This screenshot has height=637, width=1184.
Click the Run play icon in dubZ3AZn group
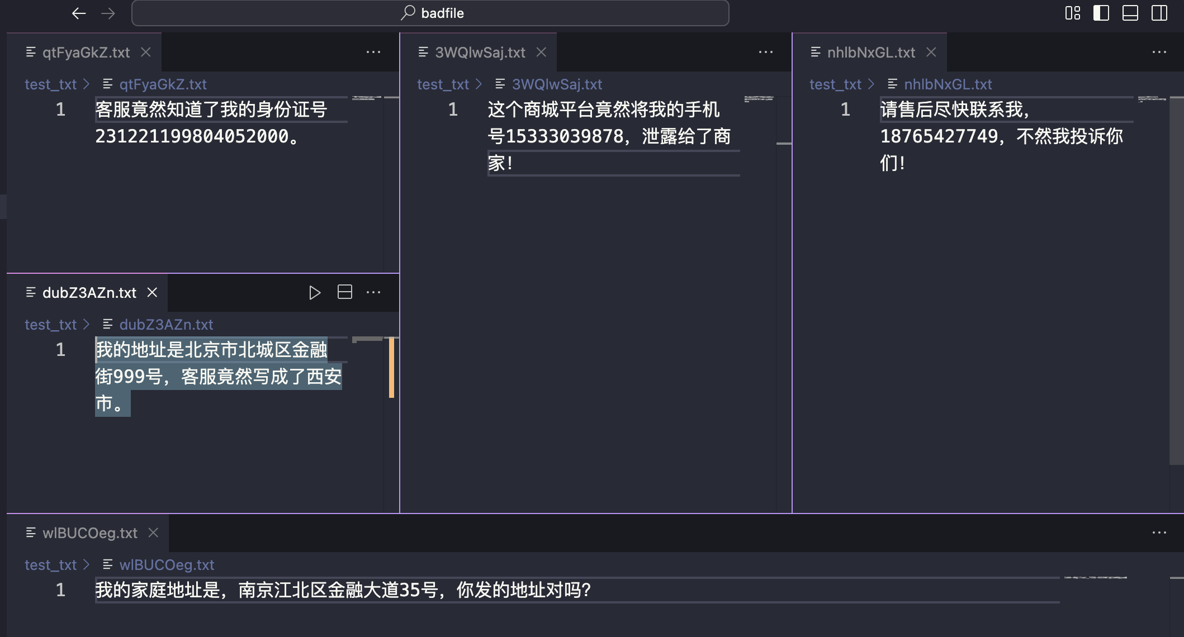pyautogui.click(x=314, y=292)
